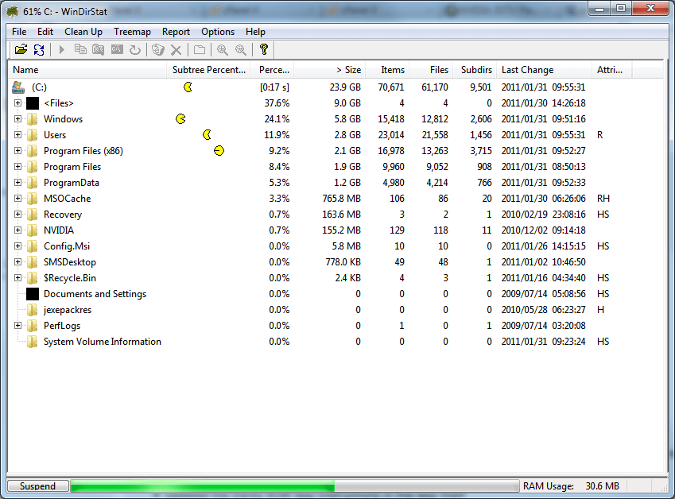Screen dimensions: 675x499
Task: Sort by the Items column header
Action: 387,70
